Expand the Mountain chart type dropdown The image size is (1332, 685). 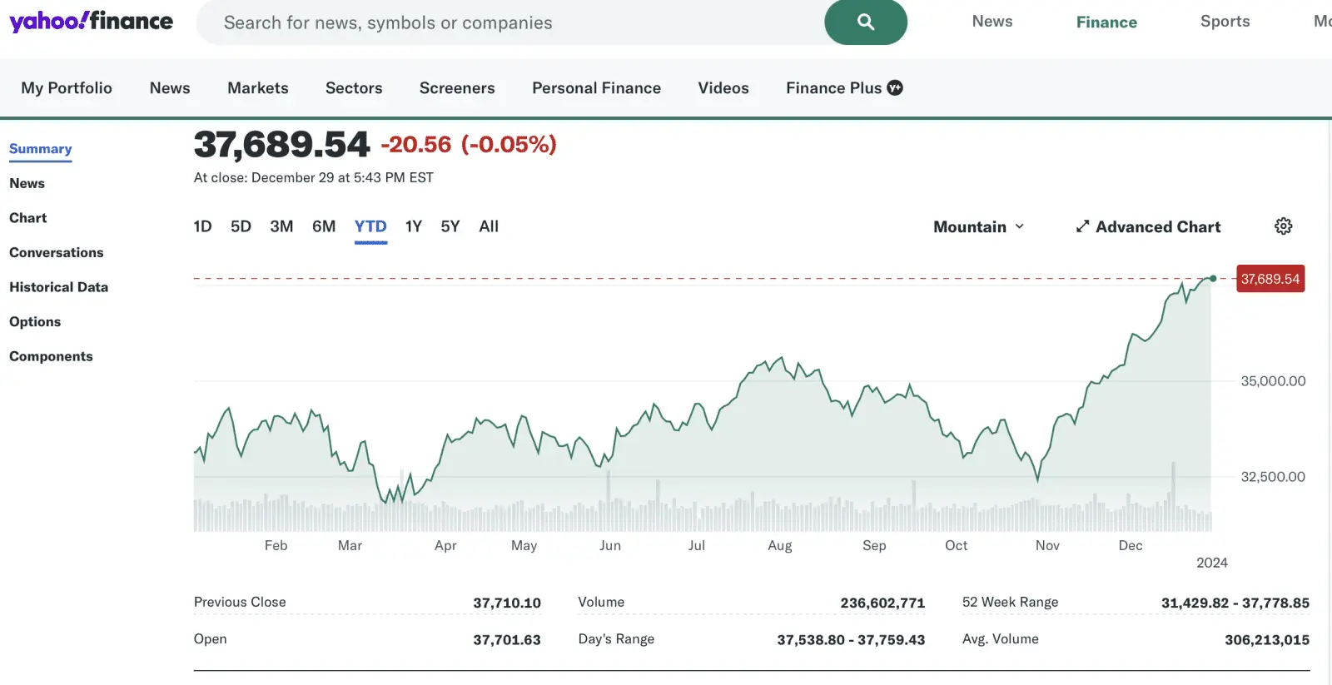(x=978, y=226)
